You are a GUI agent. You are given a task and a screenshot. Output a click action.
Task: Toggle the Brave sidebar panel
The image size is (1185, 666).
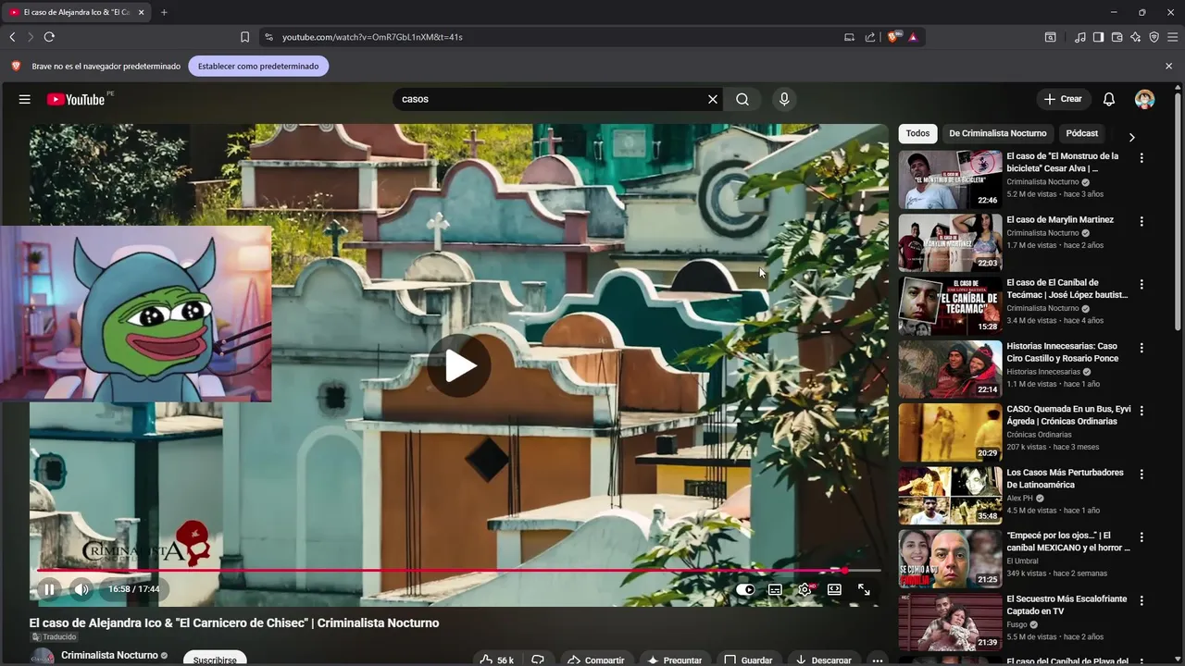(1098, 37)
